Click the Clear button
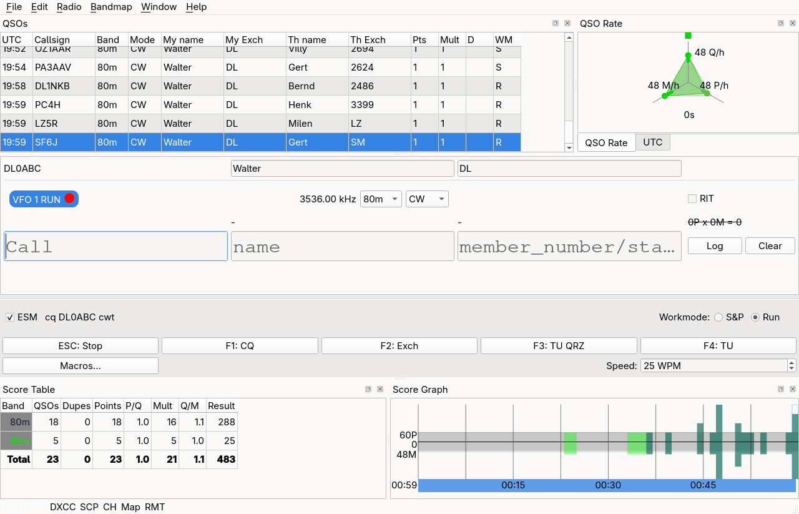This screenshot has height=514, width=799. (770, 246)
